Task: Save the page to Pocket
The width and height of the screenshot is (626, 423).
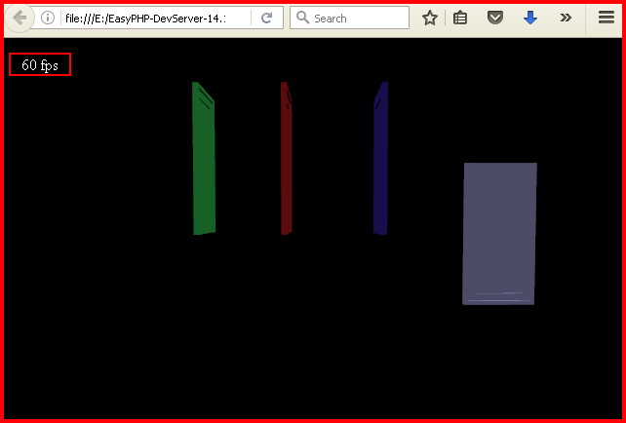Action: (x=495, y=18)
